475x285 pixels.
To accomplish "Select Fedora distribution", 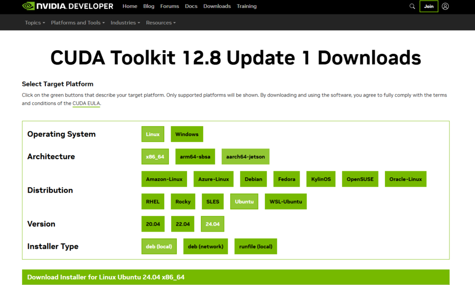I will pos(287,179).
